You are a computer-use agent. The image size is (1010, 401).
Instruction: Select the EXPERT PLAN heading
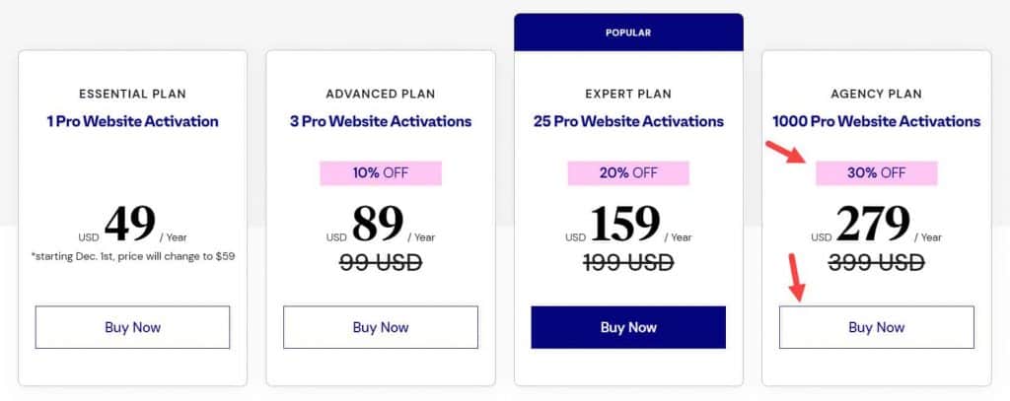[x=627, y=95]
